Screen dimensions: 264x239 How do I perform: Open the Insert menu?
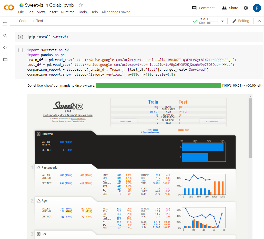point(53,12)
